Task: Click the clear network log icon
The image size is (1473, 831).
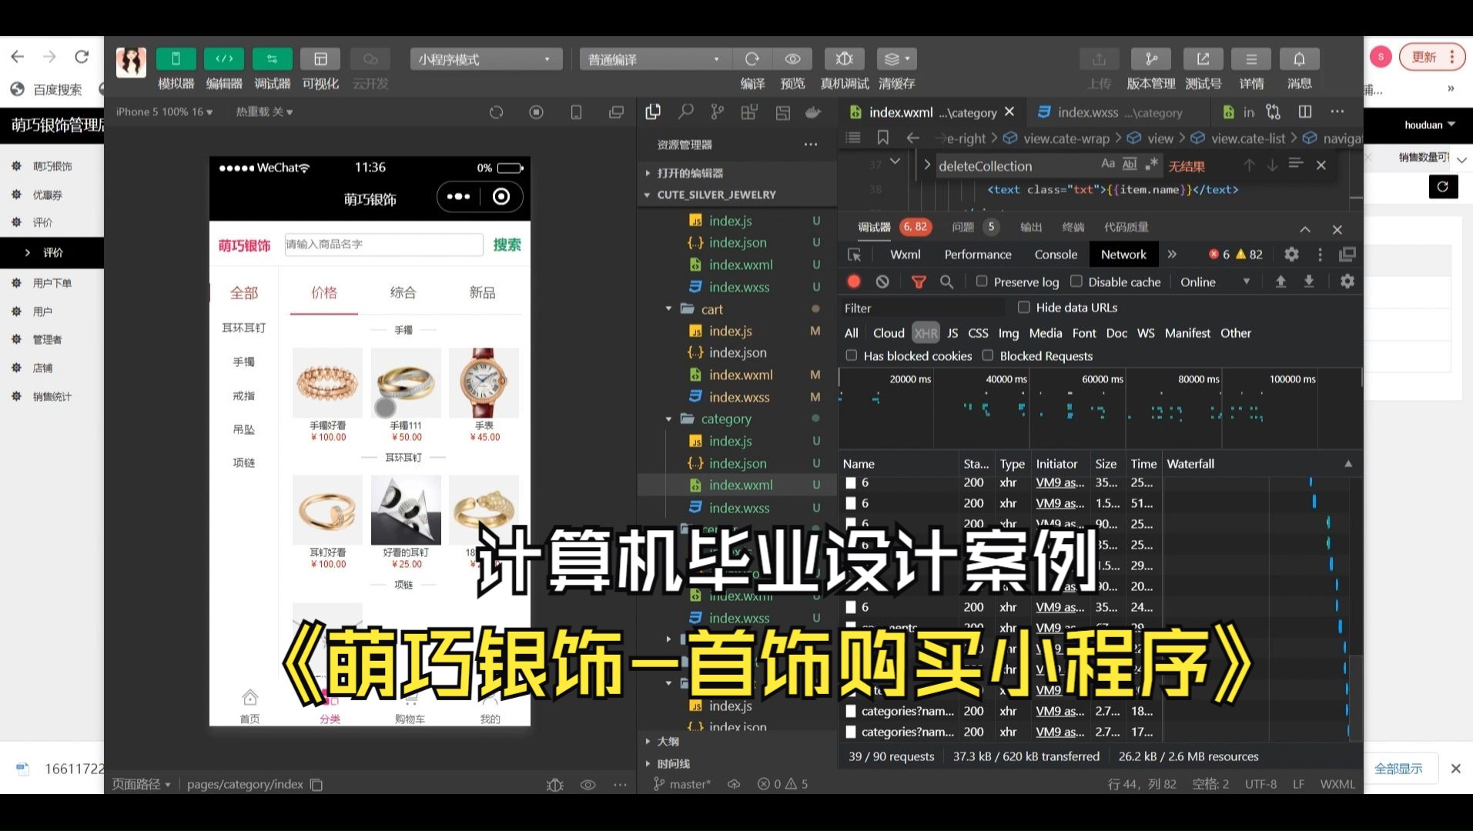Action: click(x=882, y=282)
